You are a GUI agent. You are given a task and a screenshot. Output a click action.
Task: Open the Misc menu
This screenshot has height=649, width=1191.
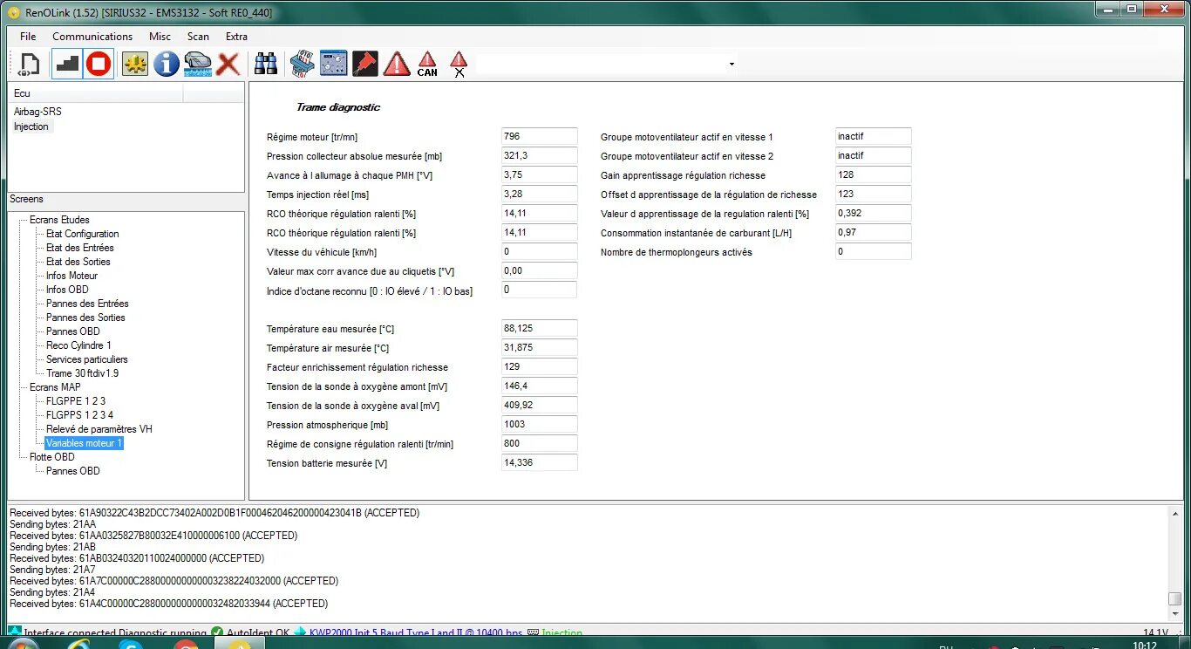click(160, 37)
